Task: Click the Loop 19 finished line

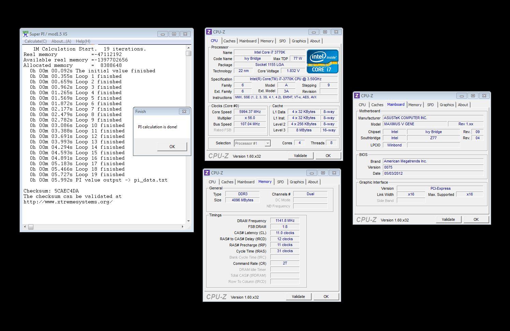Action: [77, 175]
